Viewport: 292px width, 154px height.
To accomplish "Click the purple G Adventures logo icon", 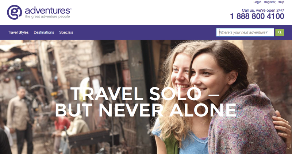I will pos(14,12).
